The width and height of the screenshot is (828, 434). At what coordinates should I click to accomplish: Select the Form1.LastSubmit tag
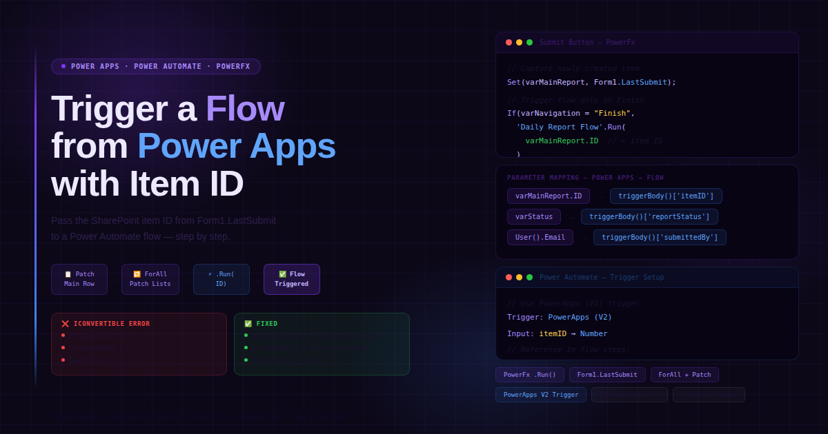[607, 374]
